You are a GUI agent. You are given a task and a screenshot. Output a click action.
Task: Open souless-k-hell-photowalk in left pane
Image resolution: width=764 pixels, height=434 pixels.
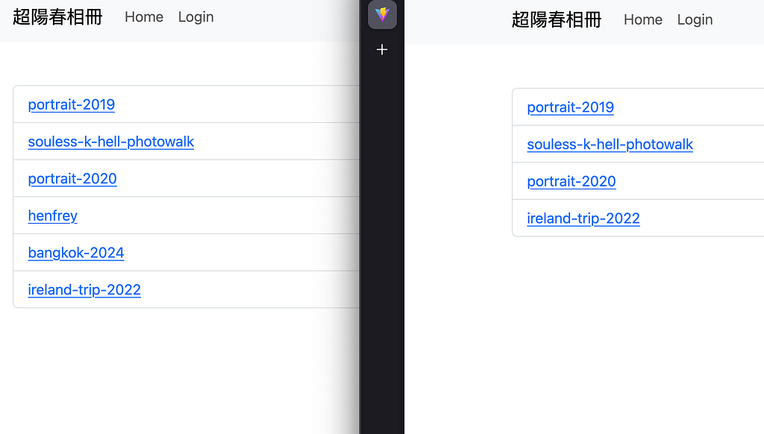click(x=111, y=141)
